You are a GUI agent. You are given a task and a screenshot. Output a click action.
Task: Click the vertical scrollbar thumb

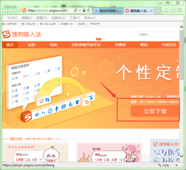(x=181, y=55)
